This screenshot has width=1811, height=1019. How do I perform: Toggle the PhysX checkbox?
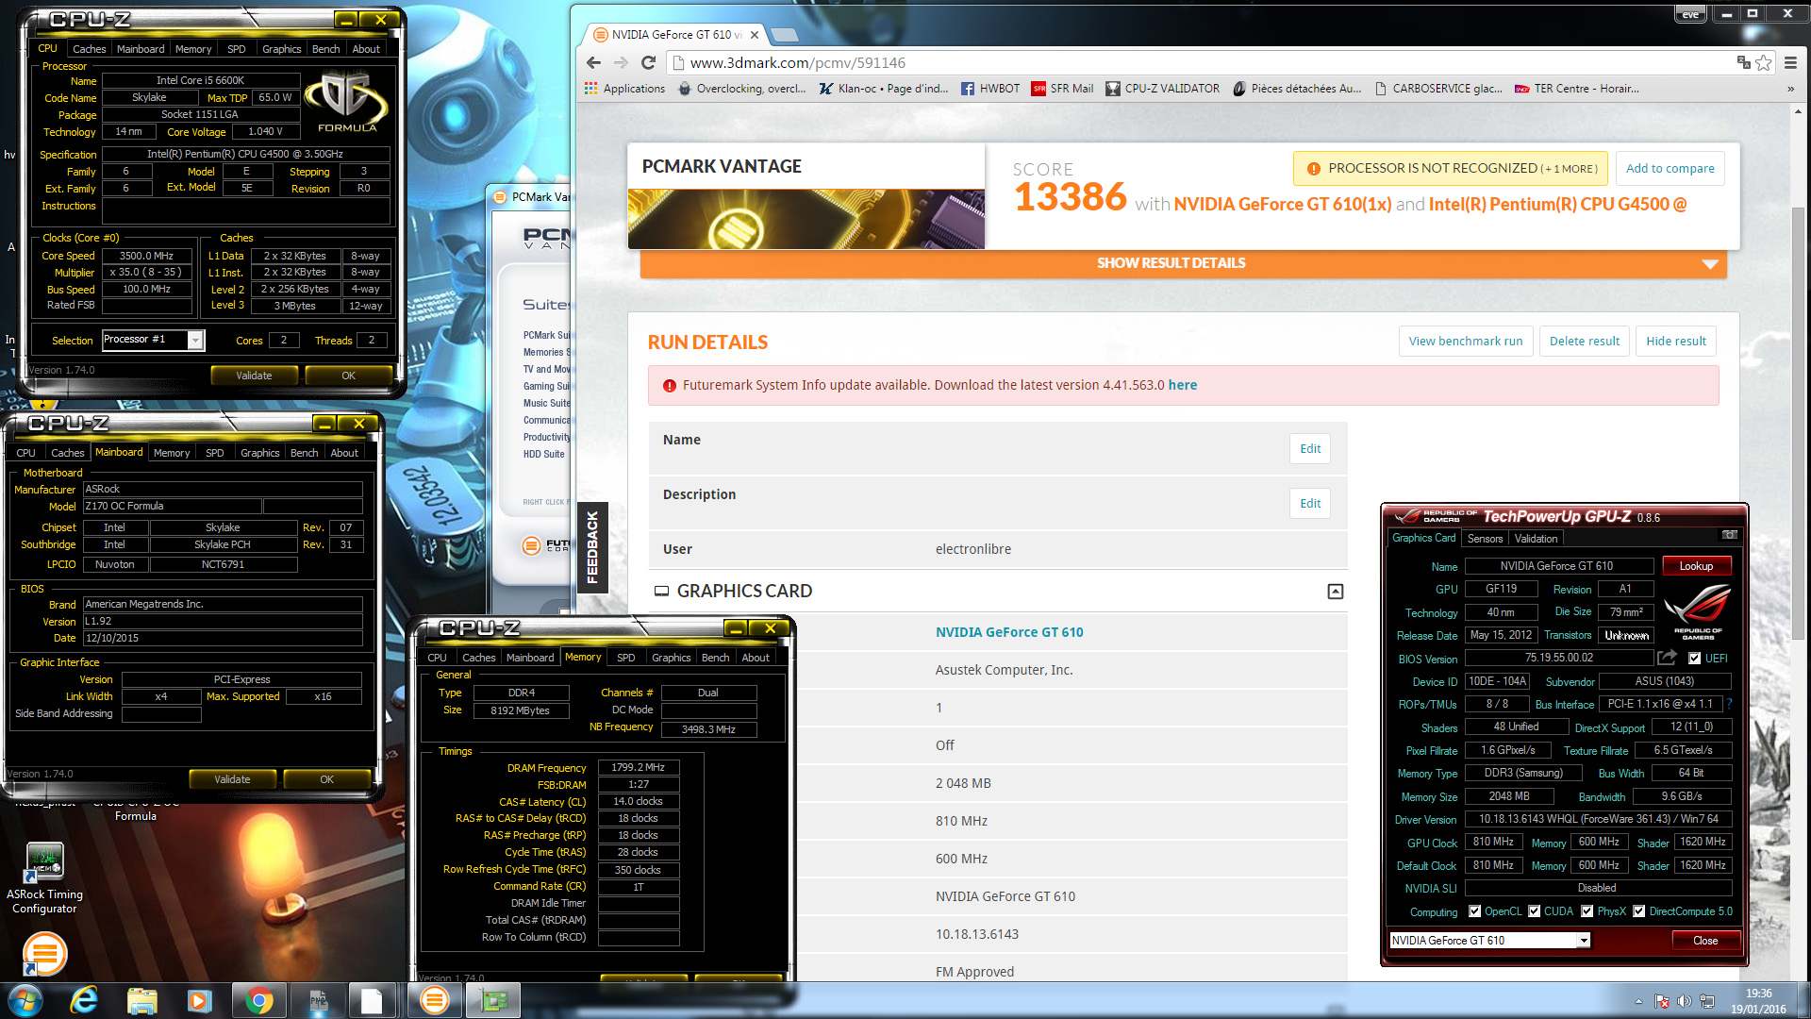pos(1587,911)
